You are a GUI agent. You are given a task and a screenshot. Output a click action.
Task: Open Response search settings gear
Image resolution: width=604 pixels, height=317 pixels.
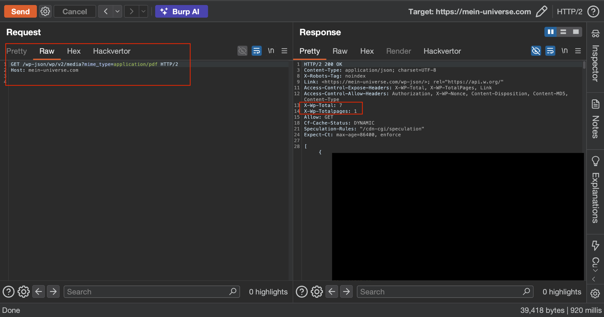coord(317,292)
